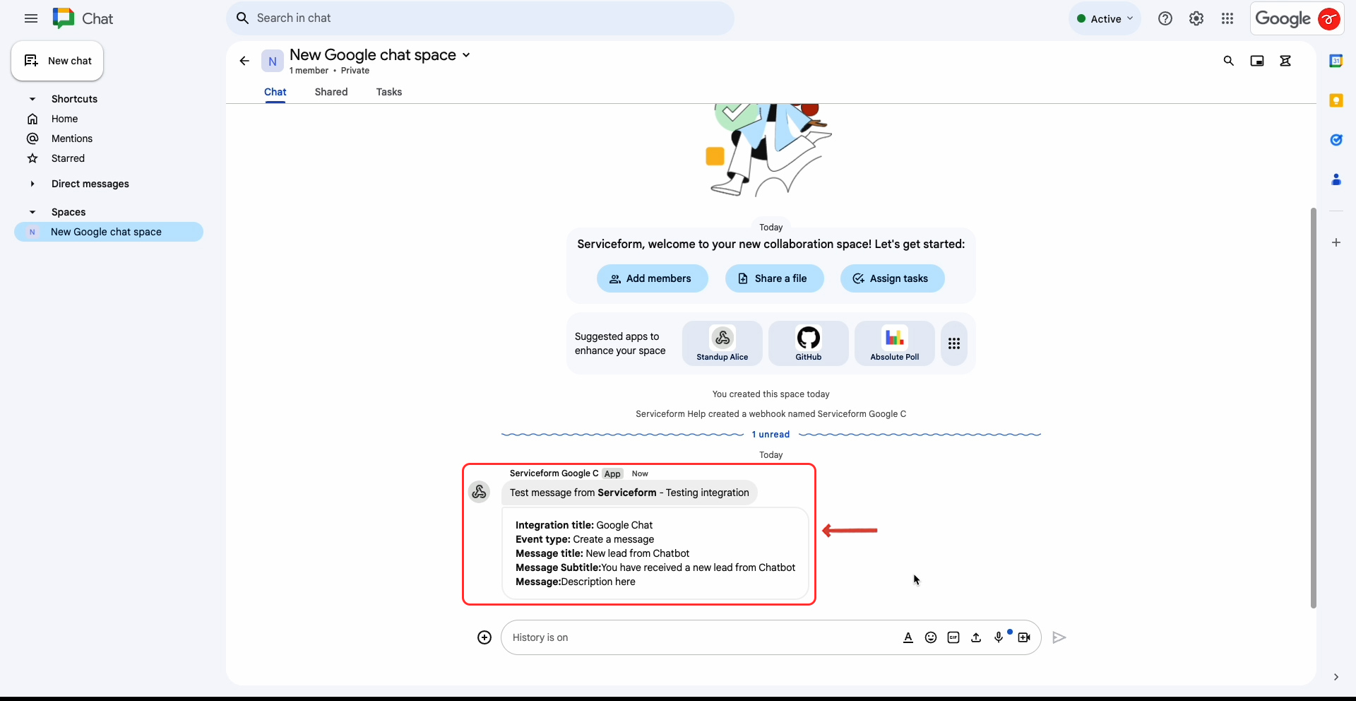
Task: Click the Serviceform Google C sender name
Action: pos(554,473)
